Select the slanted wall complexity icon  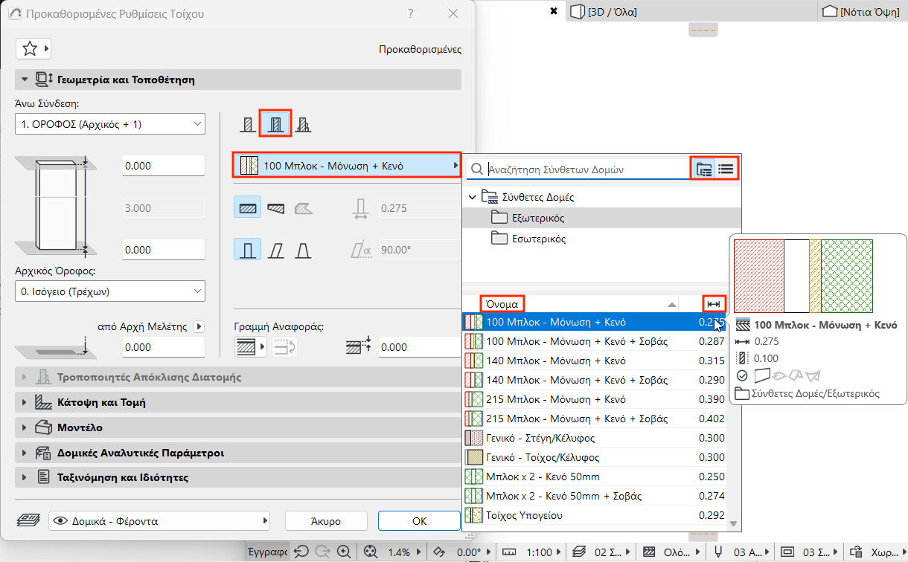point(275,250)
